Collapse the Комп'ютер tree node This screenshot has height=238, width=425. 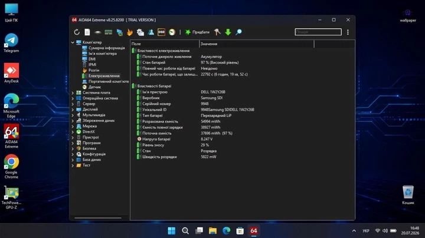[73, 42]
